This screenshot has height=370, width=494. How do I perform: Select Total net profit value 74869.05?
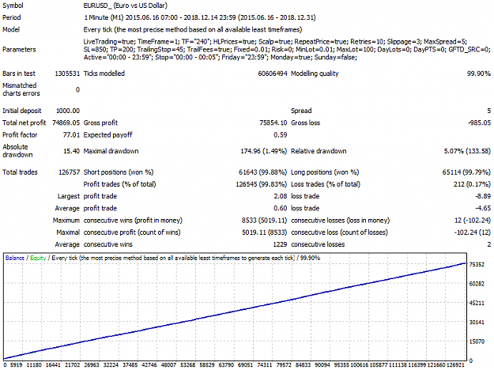point(66,123)
